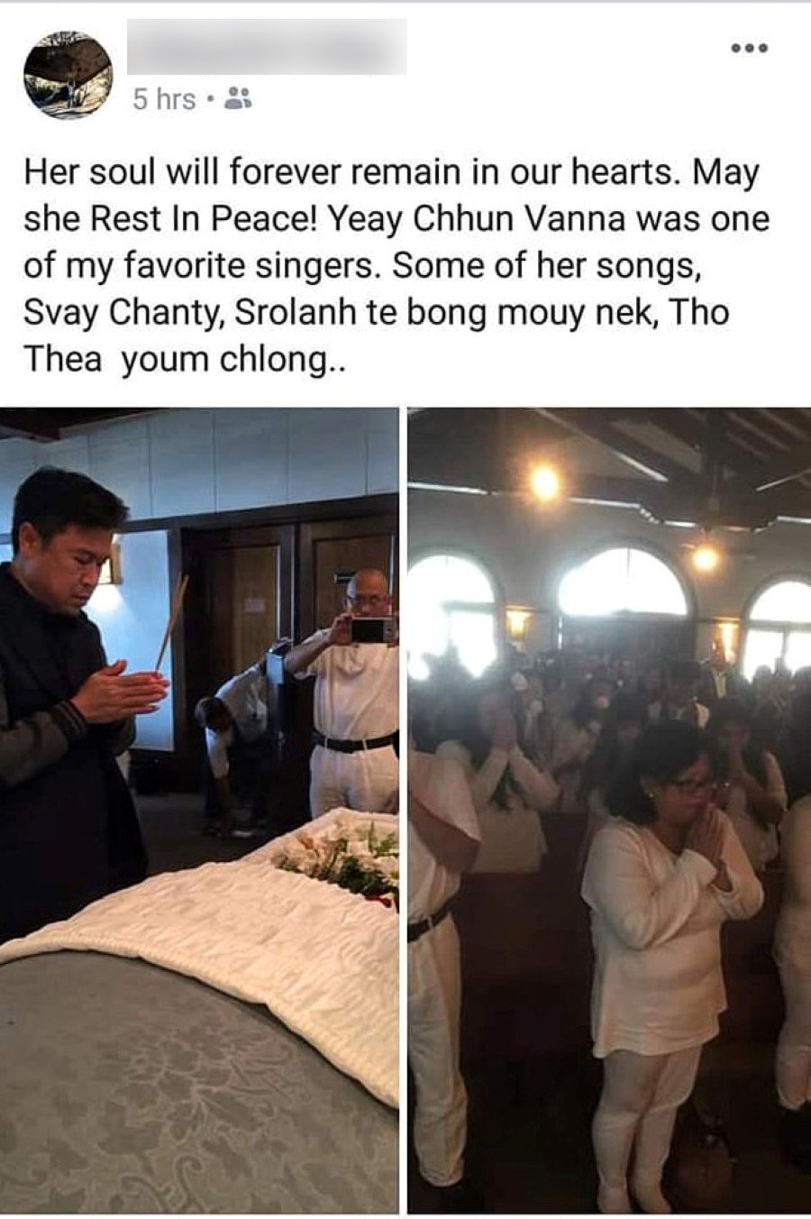Viewport: 811px width, 1219px height.
Task: Open the three-dot post options menu
Action: point(750,48)
